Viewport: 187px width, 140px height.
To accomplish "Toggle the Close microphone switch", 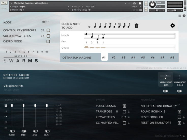I will [12, 131].
